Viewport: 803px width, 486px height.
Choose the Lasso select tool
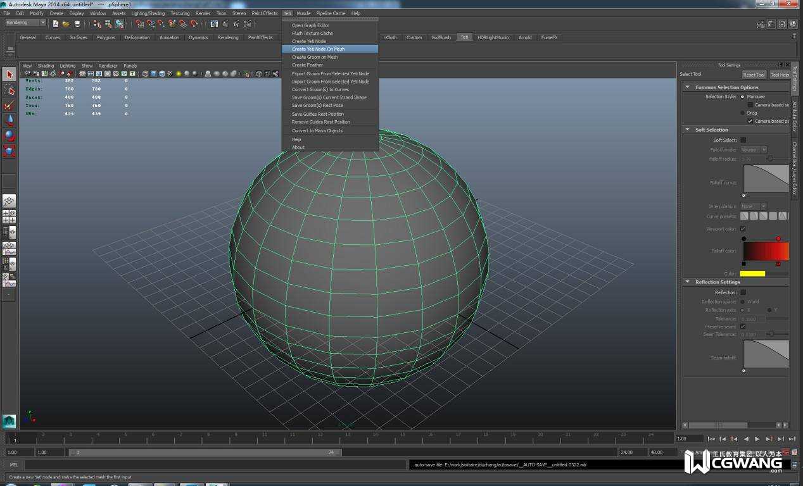(x=9, y=90)
